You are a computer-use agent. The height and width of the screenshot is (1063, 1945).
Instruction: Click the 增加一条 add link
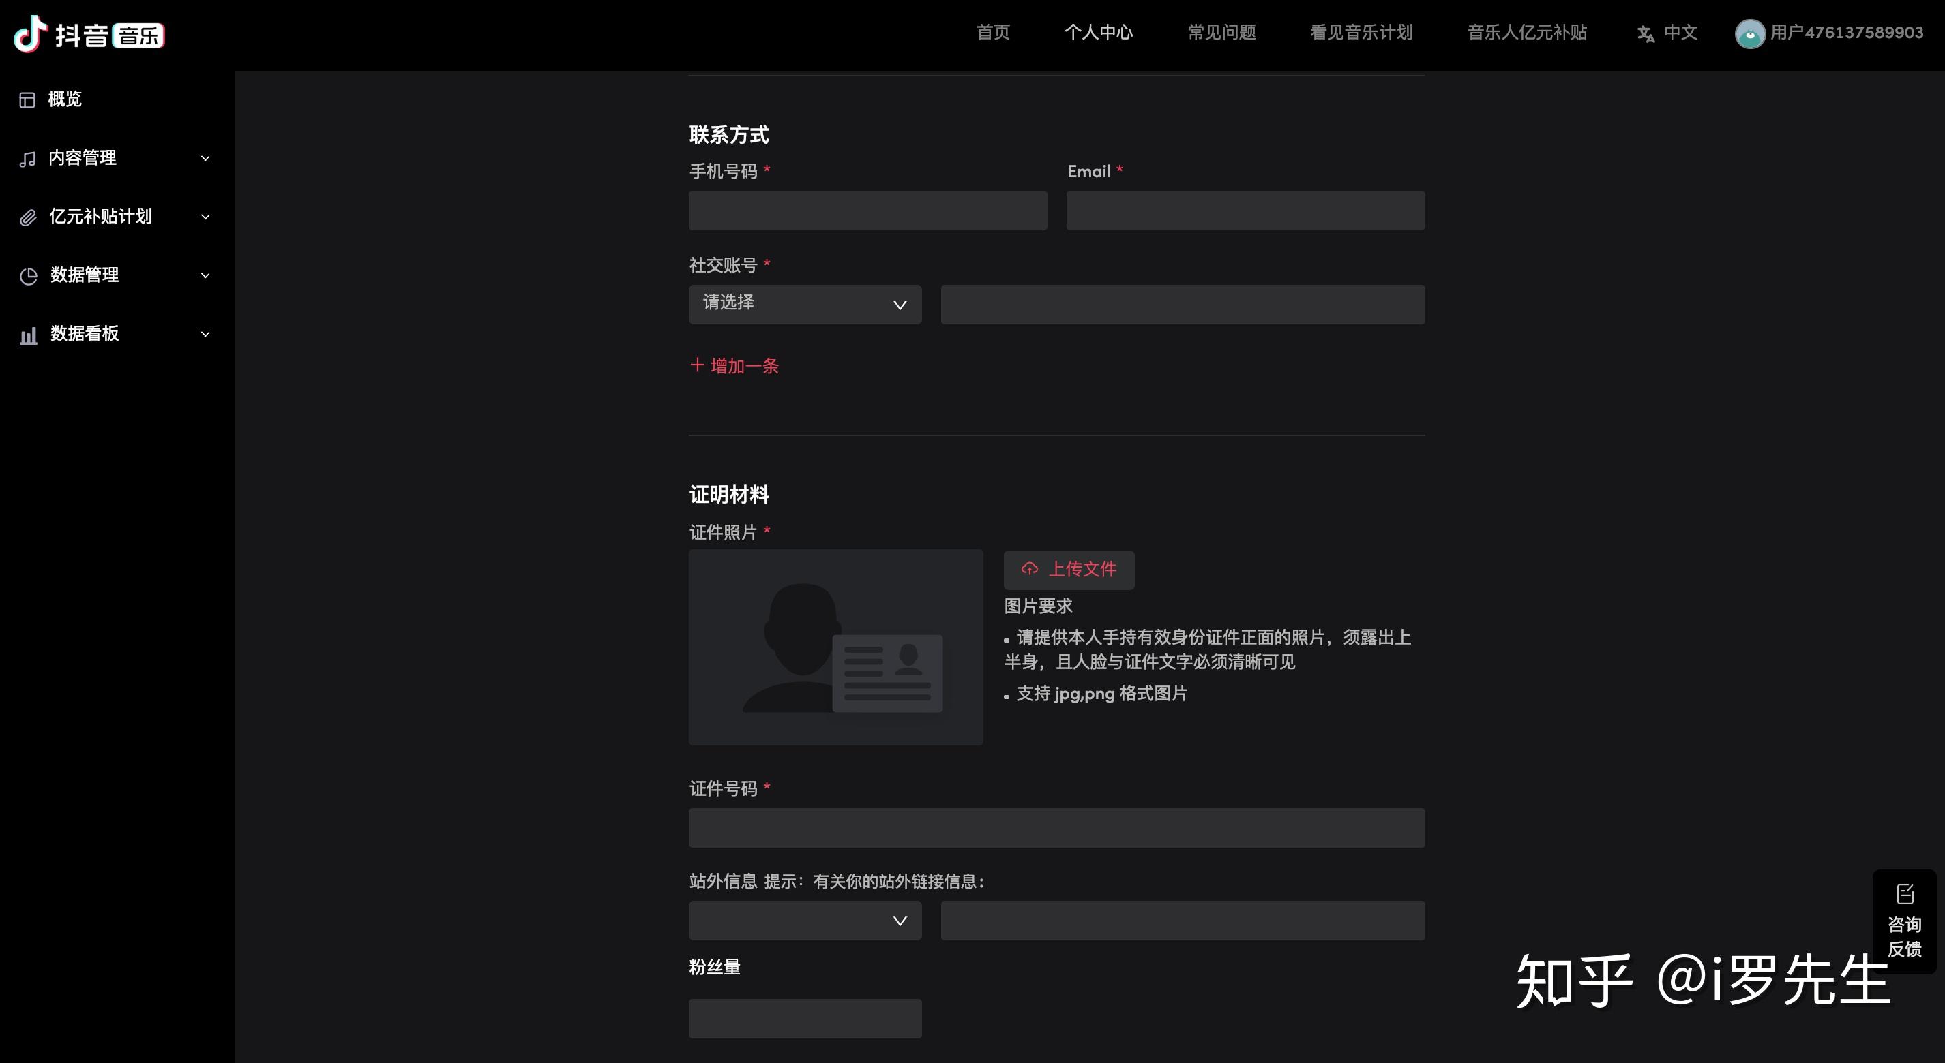click(734, 366)
